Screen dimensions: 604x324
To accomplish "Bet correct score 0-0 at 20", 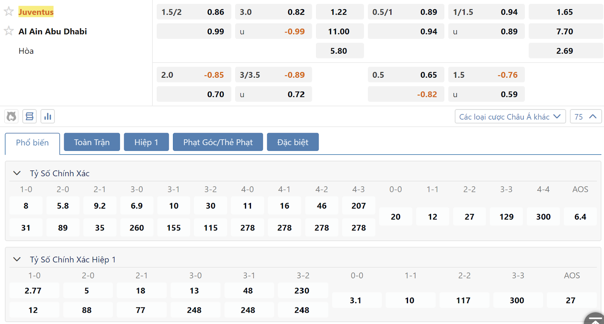I will (396, 217).
